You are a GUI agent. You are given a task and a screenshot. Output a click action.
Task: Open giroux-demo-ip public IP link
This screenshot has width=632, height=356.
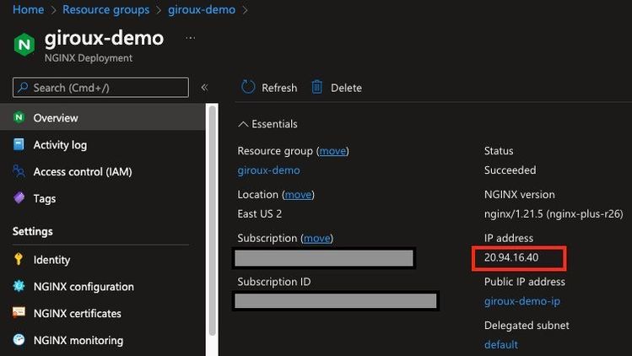click(522, 301)
